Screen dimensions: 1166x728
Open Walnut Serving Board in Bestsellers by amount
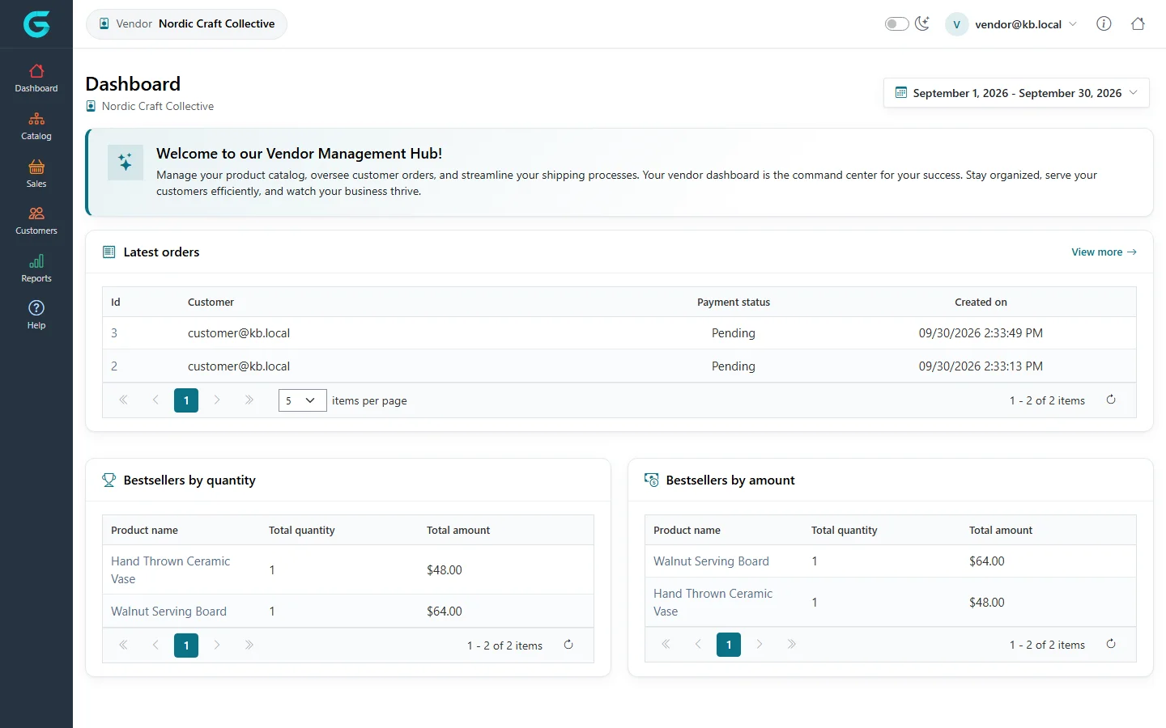pyautogui.click(x=711, y=561)
